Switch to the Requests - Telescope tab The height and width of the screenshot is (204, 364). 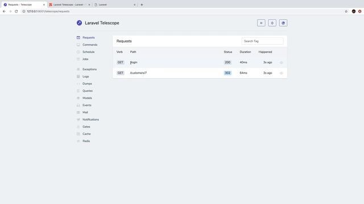point(23,5)
